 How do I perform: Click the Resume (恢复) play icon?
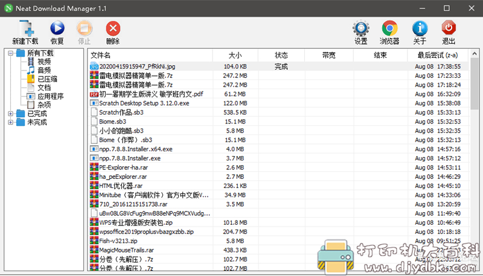tap(57, 28)
